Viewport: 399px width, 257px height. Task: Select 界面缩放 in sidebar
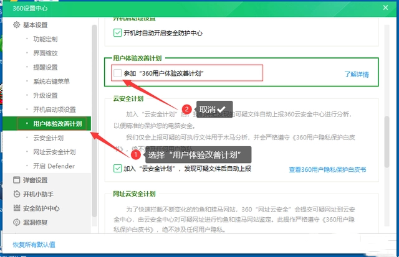(46, 53)
